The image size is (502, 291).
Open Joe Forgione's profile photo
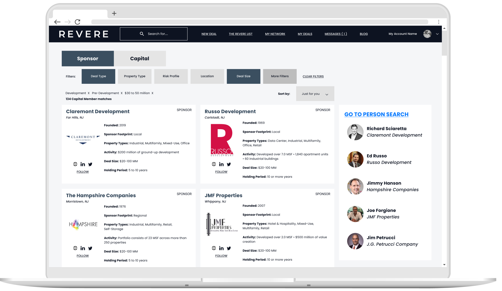point(355,214)
